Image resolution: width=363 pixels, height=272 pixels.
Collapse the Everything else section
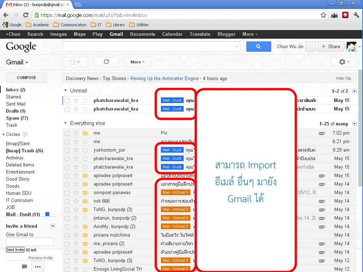(x=65, y=123)
